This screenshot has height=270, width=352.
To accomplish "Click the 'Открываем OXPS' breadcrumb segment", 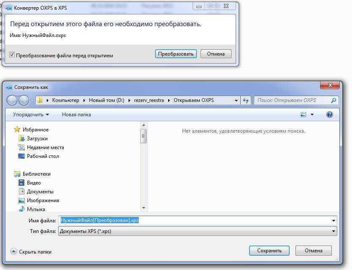I will click(193, 100).
